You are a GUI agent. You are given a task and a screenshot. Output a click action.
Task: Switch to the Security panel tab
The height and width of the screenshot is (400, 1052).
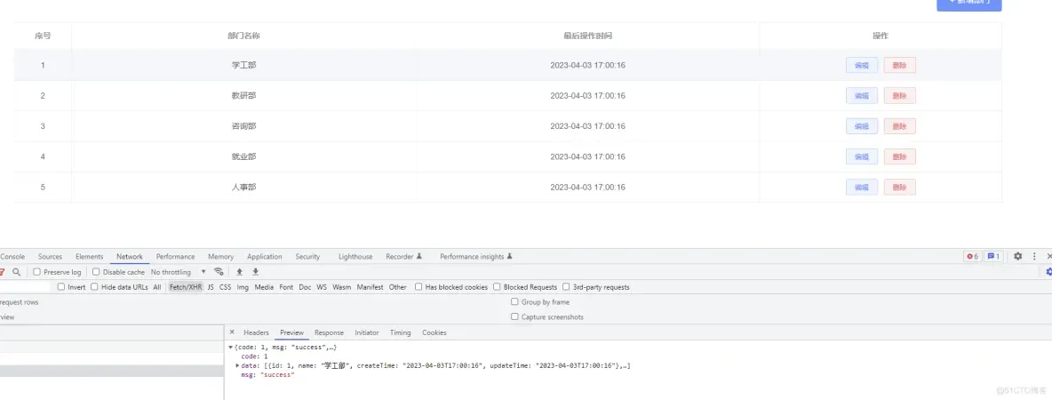pyautogui.click(x=308, y=256)
